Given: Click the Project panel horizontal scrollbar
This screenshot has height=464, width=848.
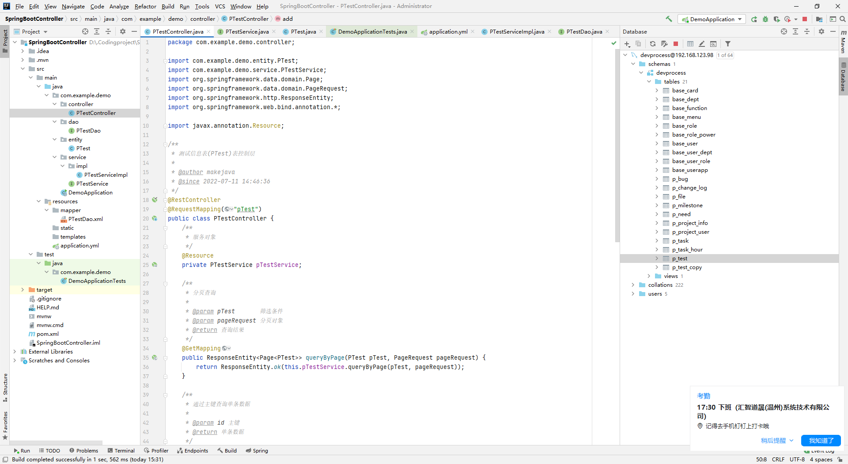Looking at the screenshot, I should click(56, 442).
